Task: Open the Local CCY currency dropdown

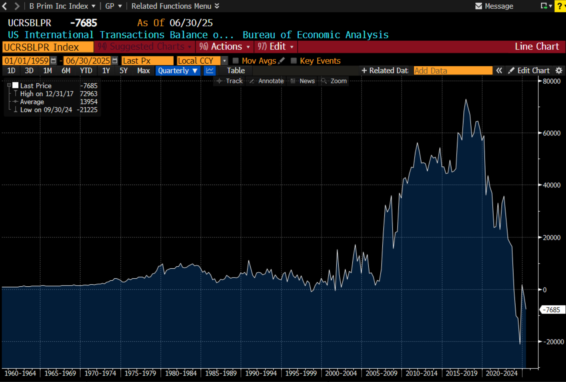Action: (225, 61)
